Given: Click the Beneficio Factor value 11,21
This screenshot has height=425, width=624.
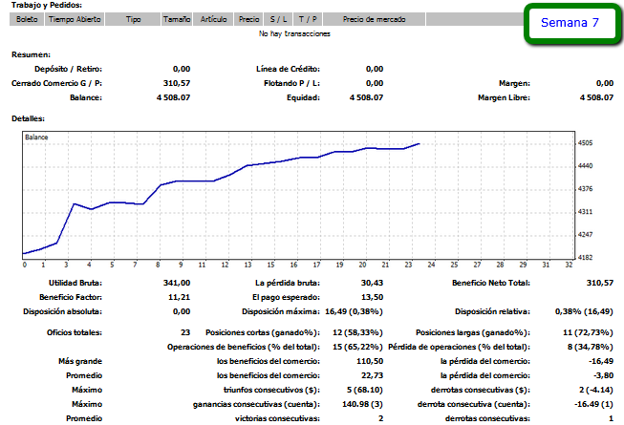Looking at the screenshot, I should 179,296.
